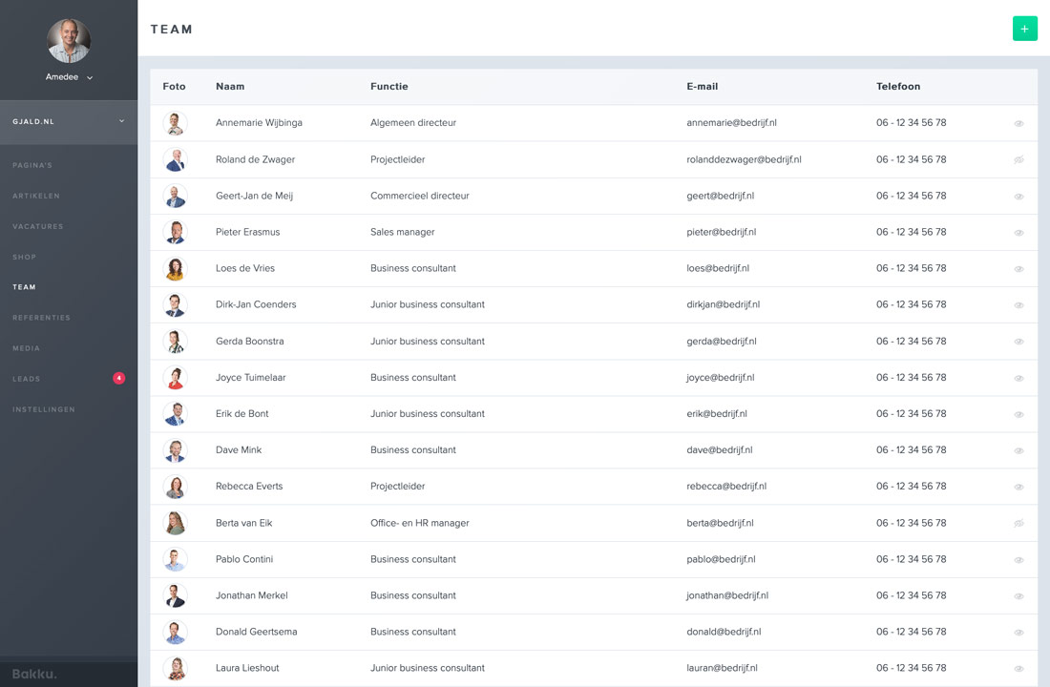Image resolution: width=1050 pixels, height=687 pixels.
Task: Open the Instellingen menu item
Action: coord(44,409)
